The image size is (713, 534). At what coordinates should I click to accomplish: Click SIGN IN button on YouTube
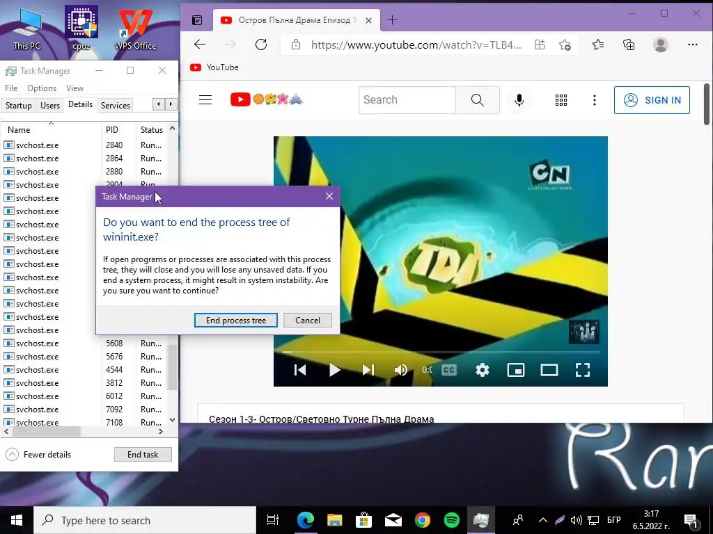tap(652, 100)
